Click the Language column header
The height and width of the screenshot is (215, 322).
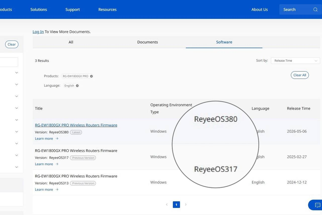(x=260, y=108)
